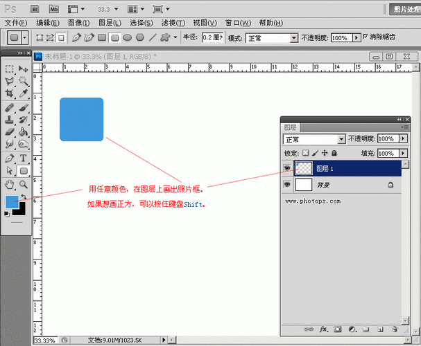Click the 照片处理 workspace button
421x346 pixels.
point(404,9)
